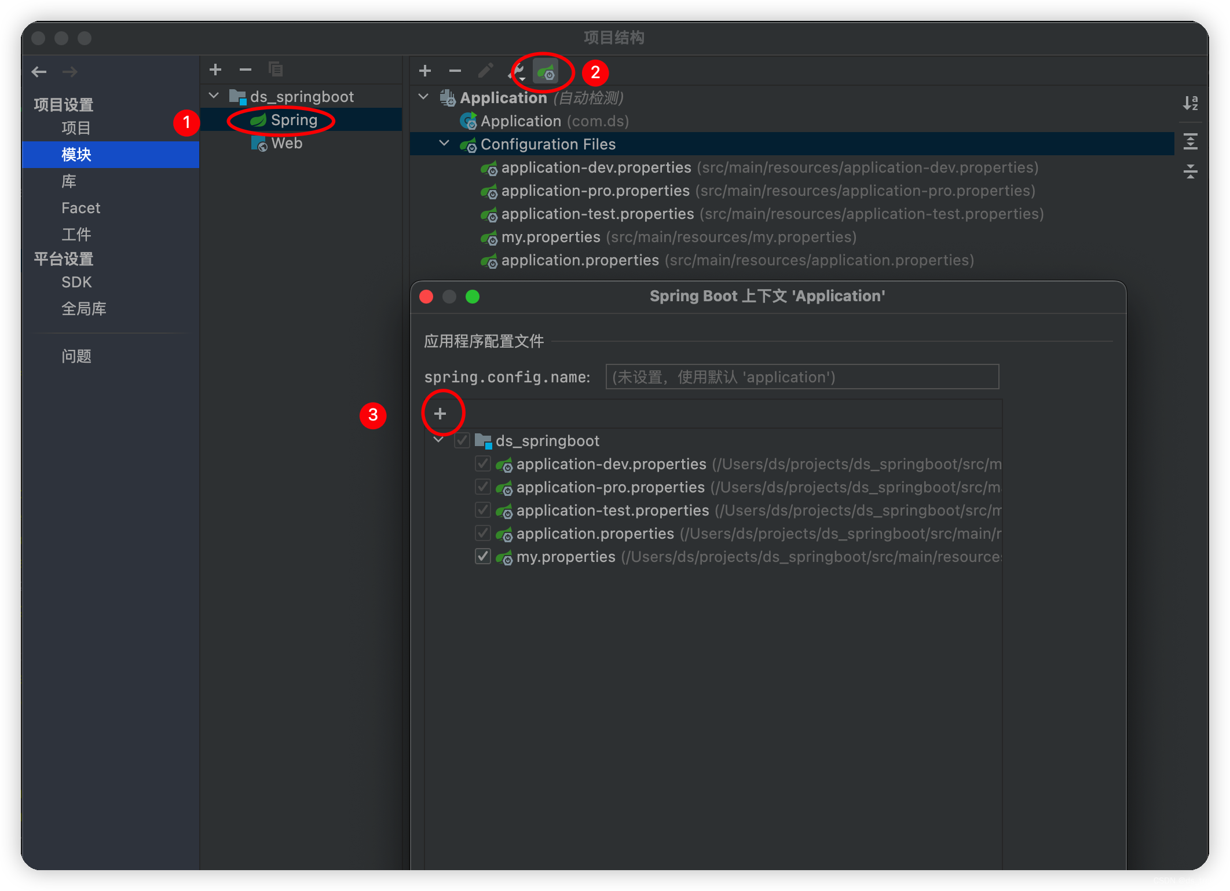Open 项目 settings page
The height and width of the screenshot is (891, 1230).
(x=76, y=128)
